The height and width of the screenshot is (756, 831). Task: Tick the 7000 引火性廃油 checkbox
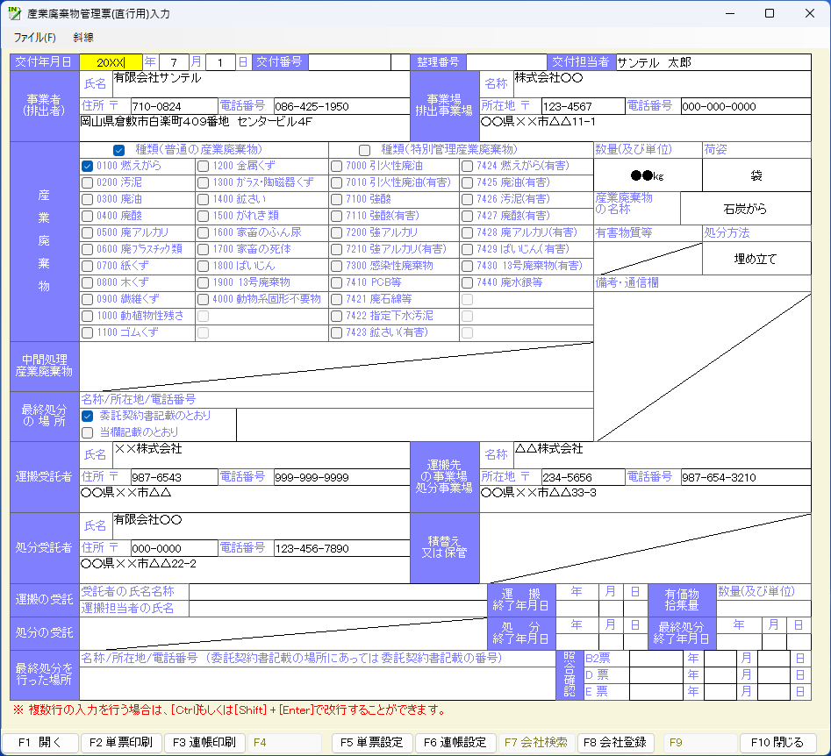coord(337,166)
